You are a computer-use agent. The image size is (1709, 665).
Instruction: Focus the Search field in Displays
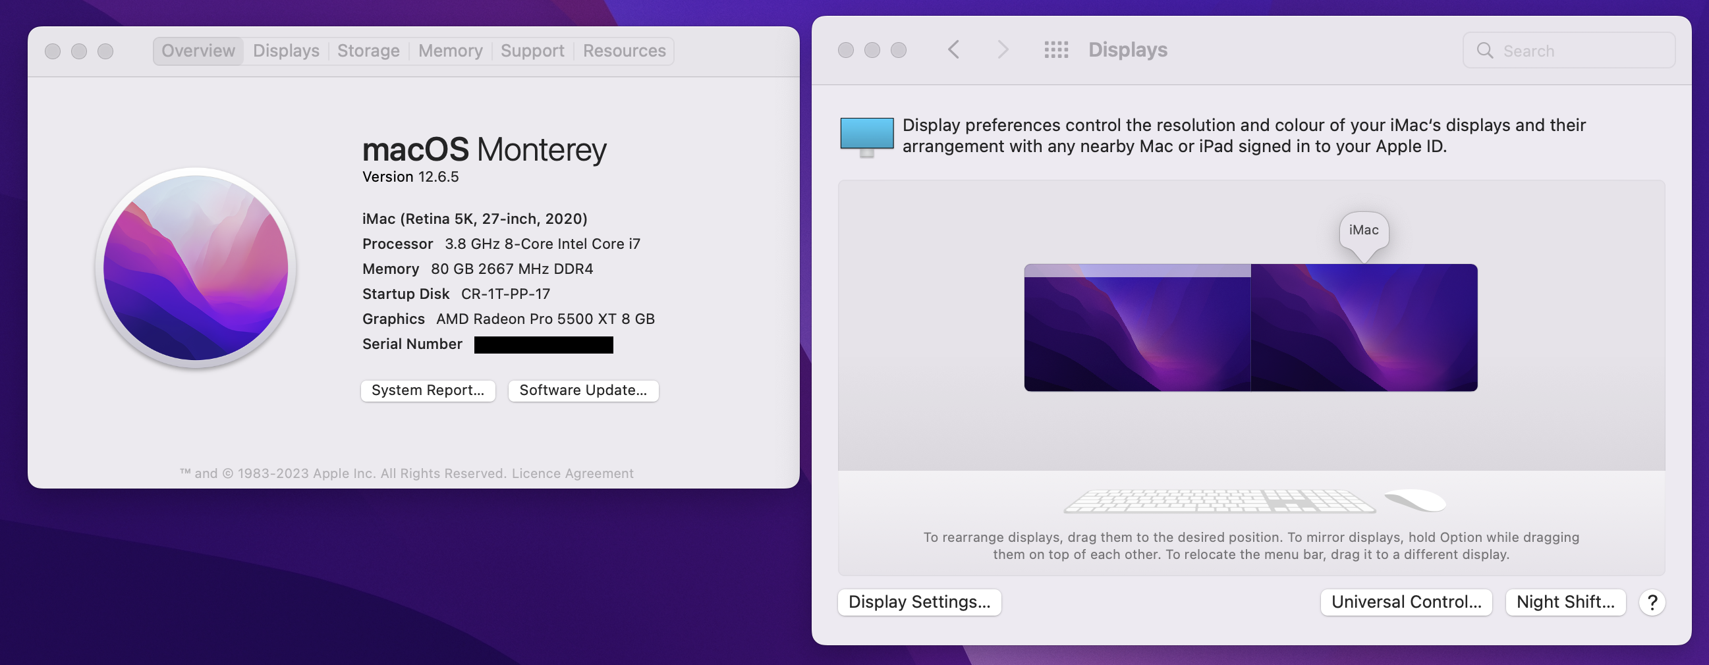(x=1569, y=51)
